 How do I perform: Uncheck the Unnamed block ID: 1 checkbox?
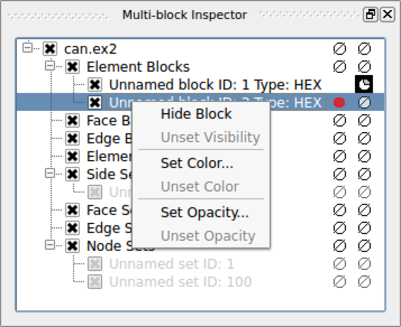[x=95, y=84]
